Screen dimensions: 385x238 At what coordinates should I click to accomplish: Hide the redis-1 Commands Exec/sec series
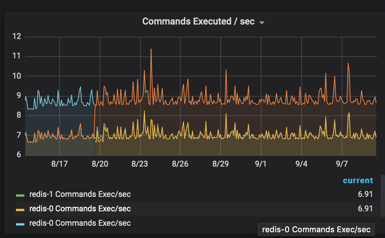pyautogui.click(x=79, y=194)
